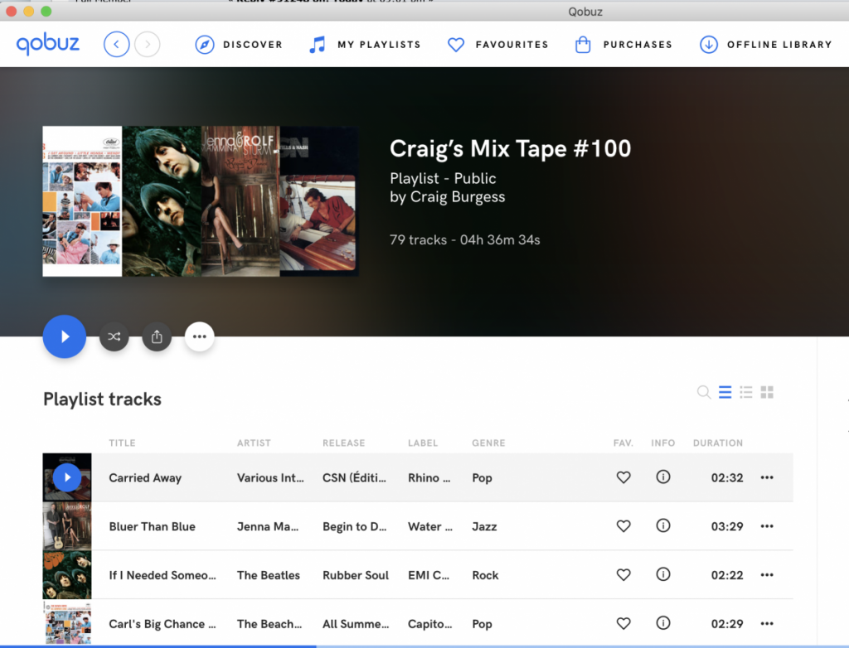This screenshot has width=849, height=648.
Task: Click the Rhino ... label
Action: click(x=429, y=477)
